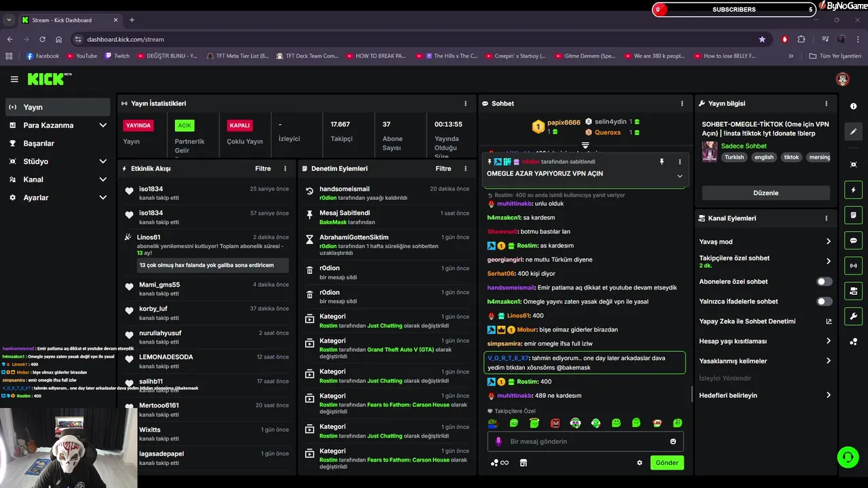Click the Düzenle button
The height and width of the screenshot is (488, 868).
point(766,193)
